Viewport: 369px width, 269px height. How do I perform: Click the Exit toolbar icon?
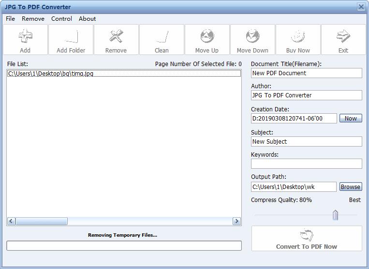343,40
